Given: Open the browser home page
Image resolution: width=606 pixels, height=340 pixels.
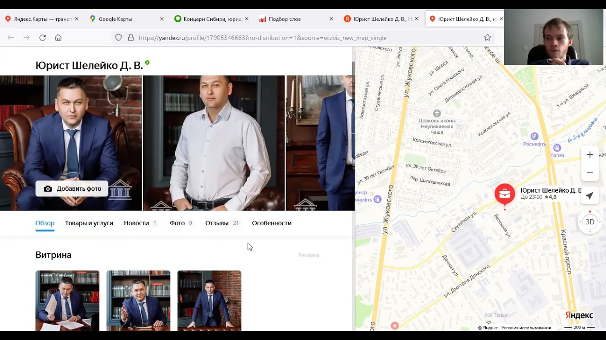Looking at the screenshot, I should 58,37.
